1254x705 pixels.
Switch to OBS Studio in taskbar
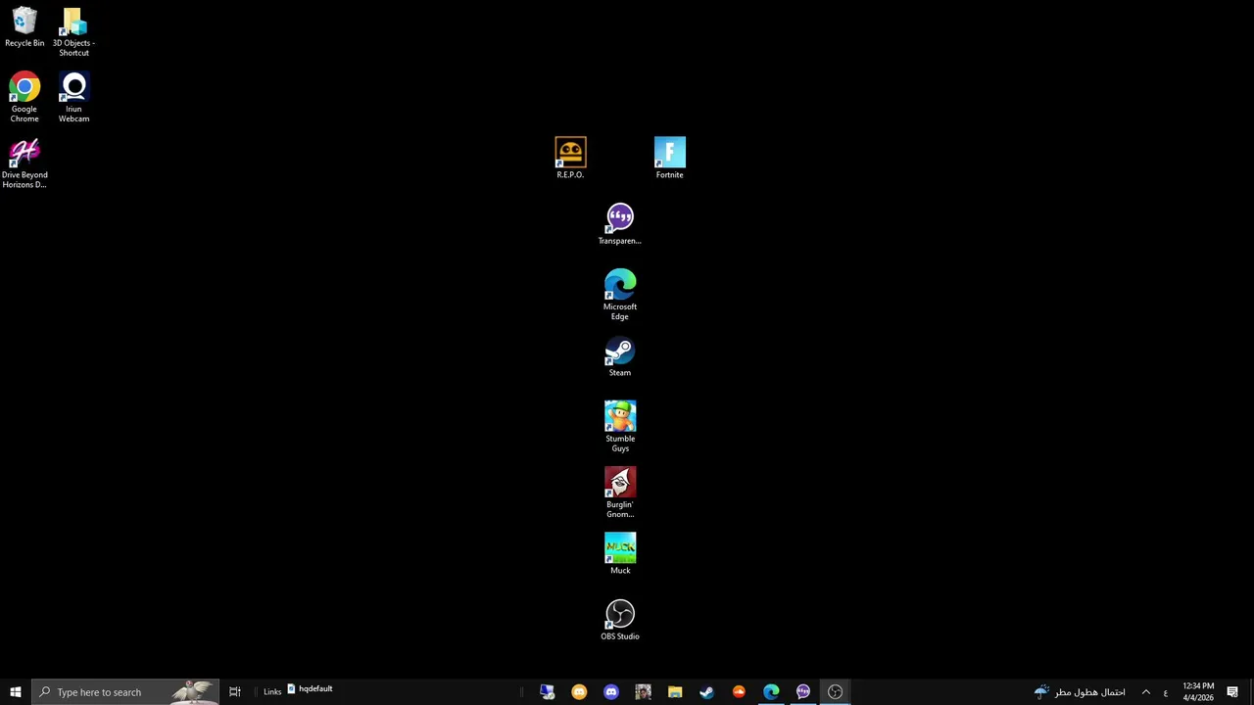[835, 692]
